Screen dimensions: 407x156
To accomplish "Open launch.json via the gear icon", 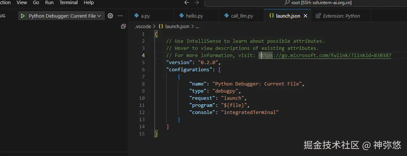I will coord(110,16).
